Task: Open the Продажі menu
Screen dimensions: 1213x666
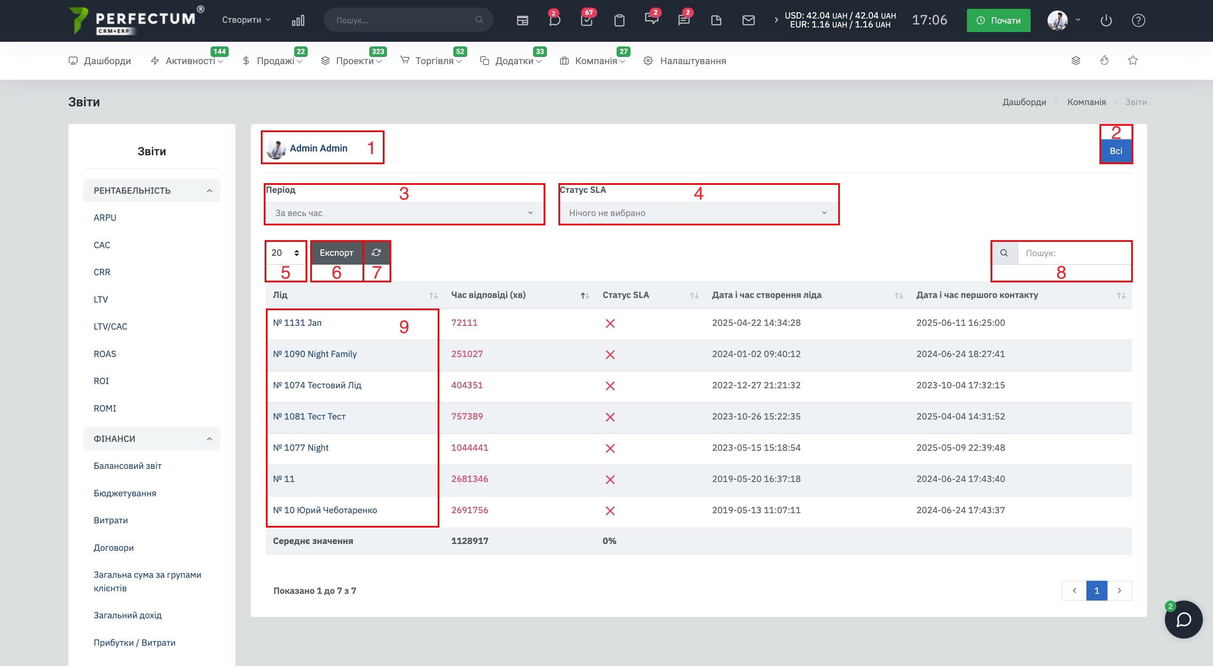Action: 276,61
